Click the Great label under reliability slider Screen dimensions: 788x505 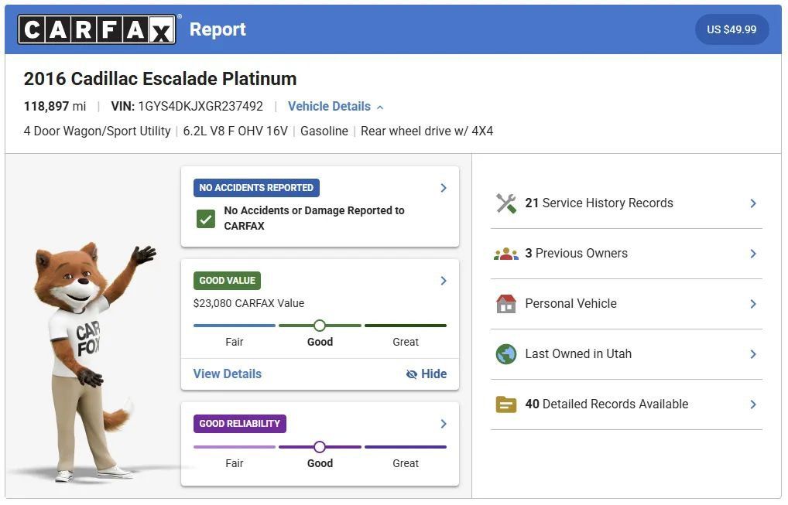point(406,463)
